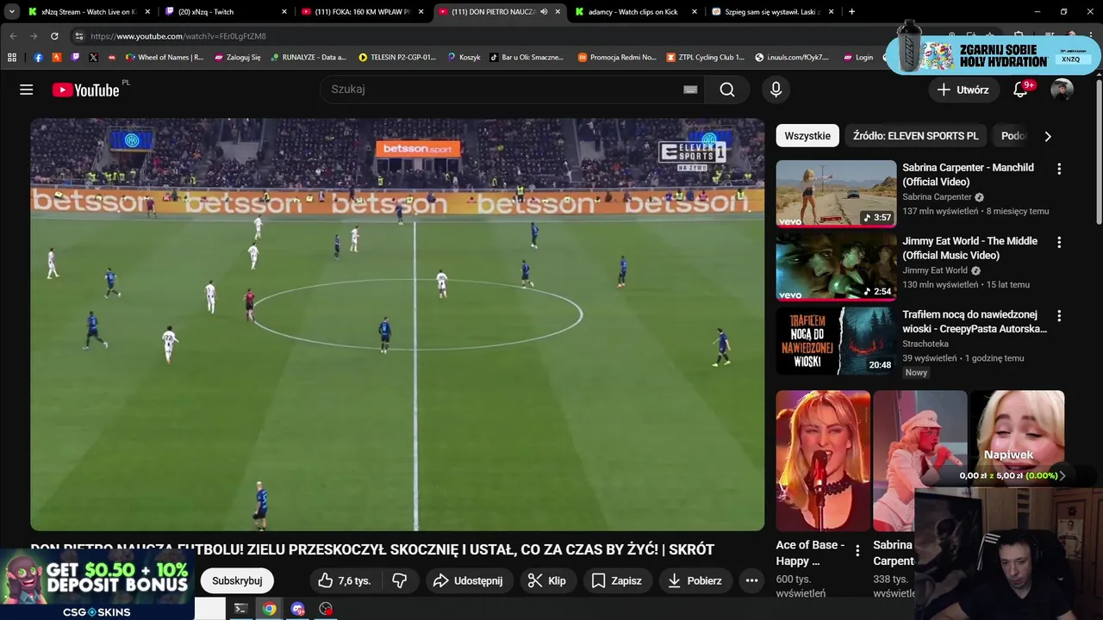The width and height of the screenshot is (1103, 620).
Task: Open the Twitch bookmark icon in bookmarks bar
Action: click(75, 57)
